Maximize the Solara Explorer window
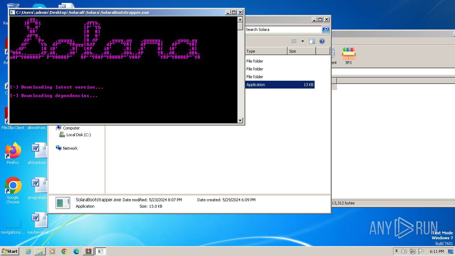Screen dimensions: 455x256 coord(320,20)
